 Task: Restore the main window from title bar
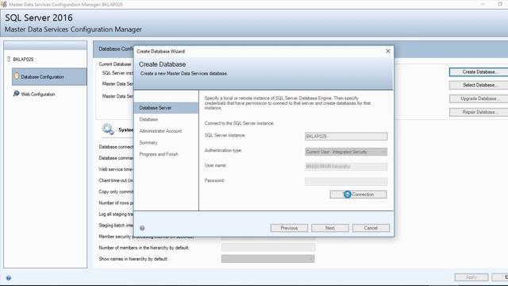click(500, 4)
